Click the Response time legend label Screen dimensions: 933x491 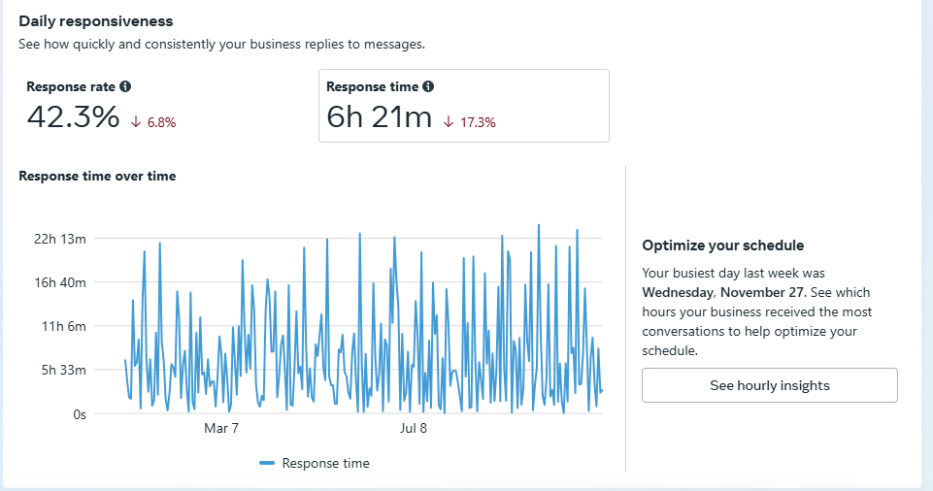point(325,464)
